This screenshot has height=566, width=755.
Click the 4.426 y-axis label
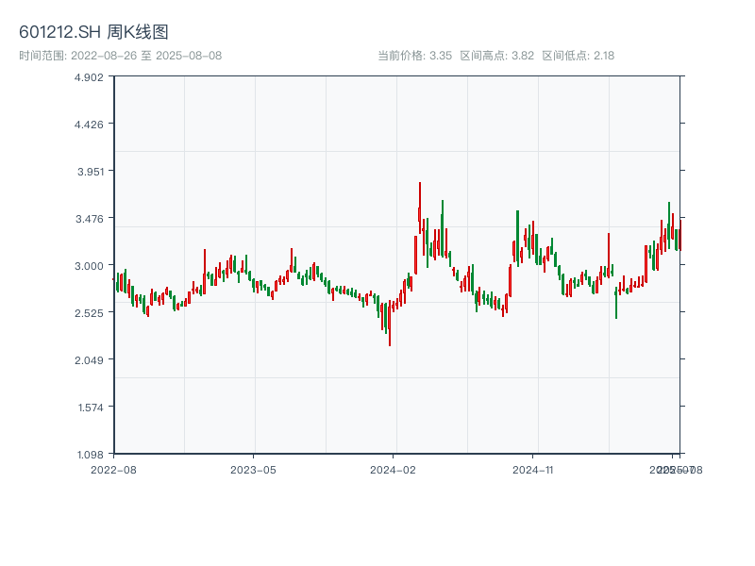click(x=89, y=125)
